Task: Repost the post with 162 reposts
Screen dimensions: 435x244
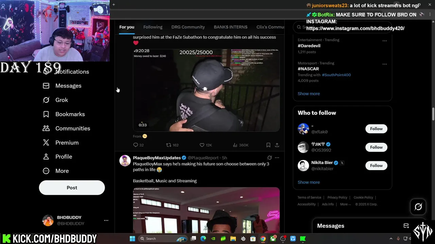Action: tap(172, 145)
